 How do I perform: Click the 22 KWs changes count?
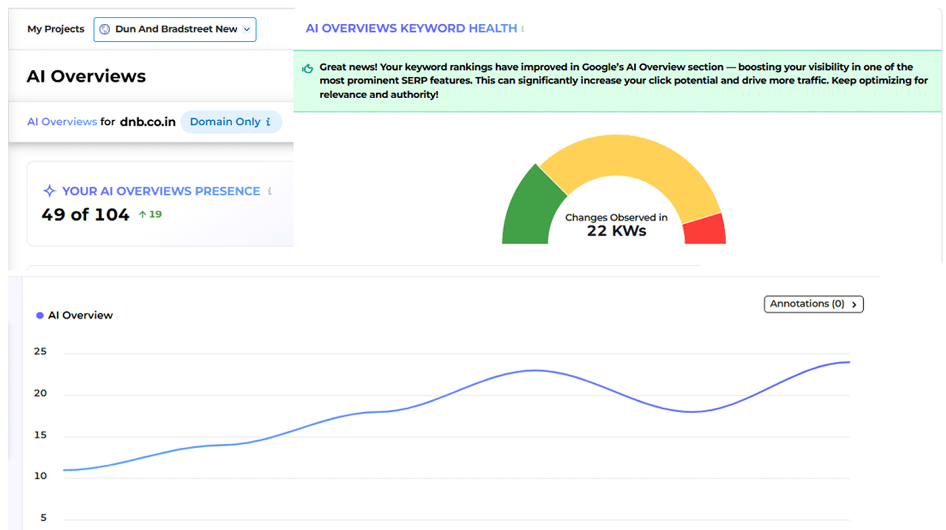point(616,231)
